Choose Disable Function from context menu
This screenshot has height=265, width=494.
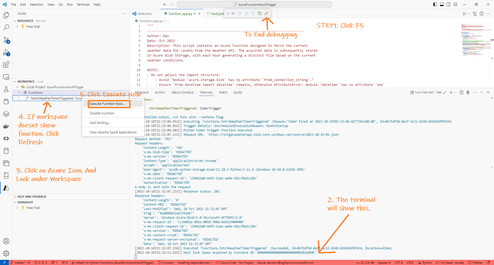click(113, 113)
